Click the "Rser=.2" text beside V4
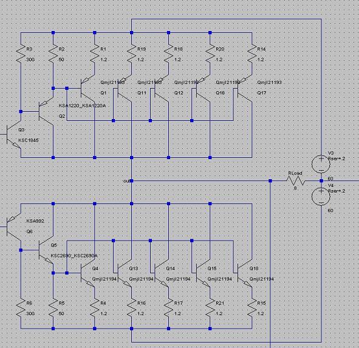 337,191
